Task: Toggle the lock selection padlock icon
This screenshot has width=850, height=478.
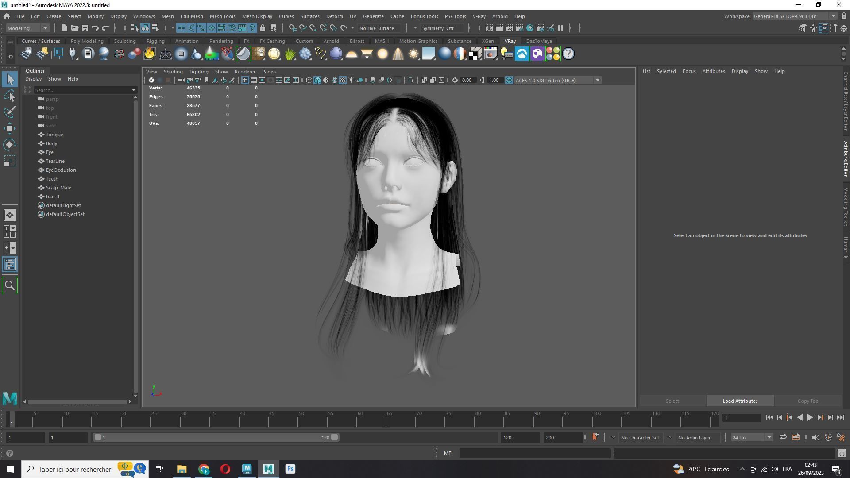Action: coord(263,28)
